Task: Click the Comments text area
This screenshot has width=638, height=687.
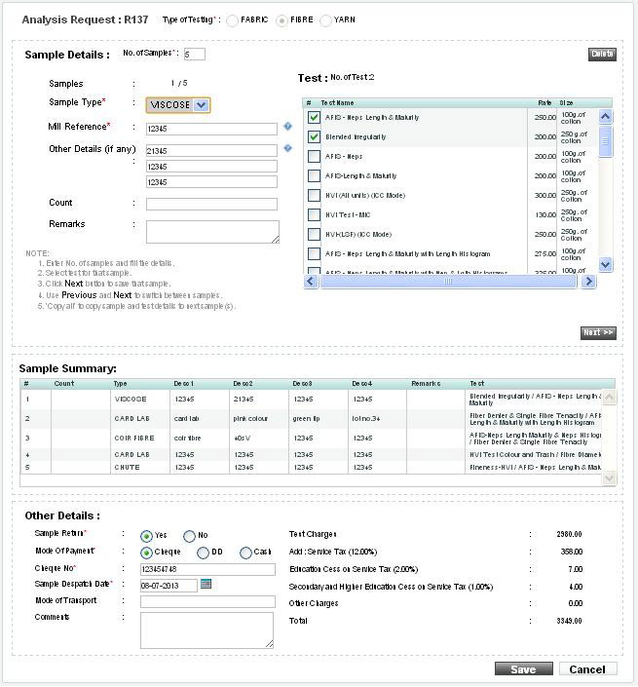Action: 206,630
